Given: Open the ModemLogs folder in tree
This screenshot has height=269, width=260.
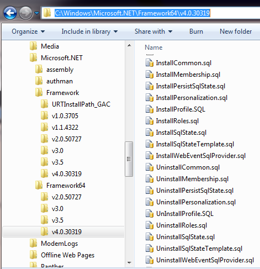Looking at the screenshot, I should (59, 244).
